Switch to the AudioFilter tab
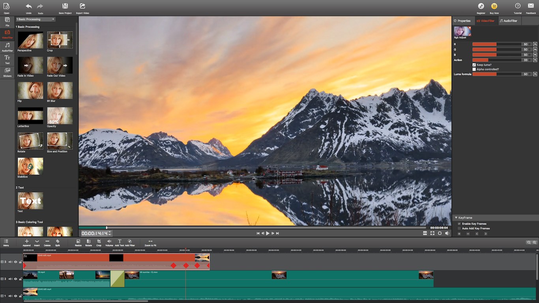Image resolution: width=539 pixels, height=303 pixels. pyautogui.click(x=509, y=21)
